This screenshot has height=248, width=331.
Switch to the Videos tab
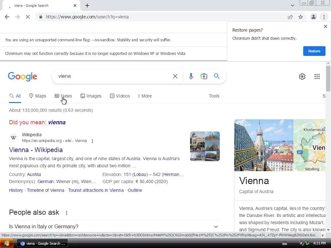tap(120, 96)
